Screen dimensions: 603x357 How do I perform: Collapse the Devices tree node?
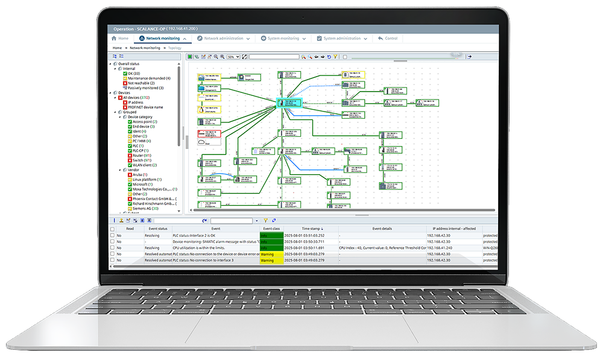[x=111, y=93]
